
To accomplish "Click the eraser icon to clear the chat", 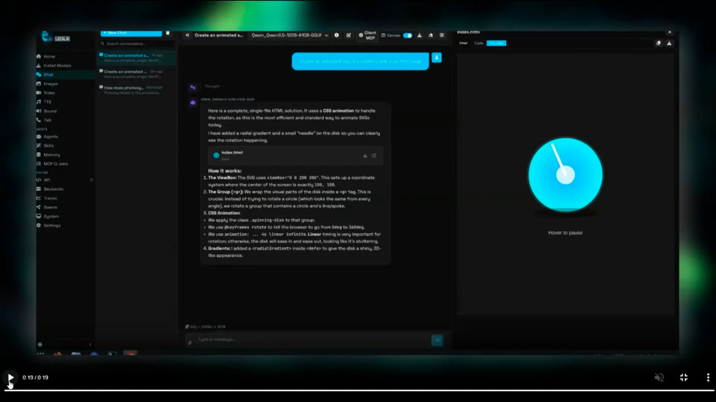I will [431, 35].
